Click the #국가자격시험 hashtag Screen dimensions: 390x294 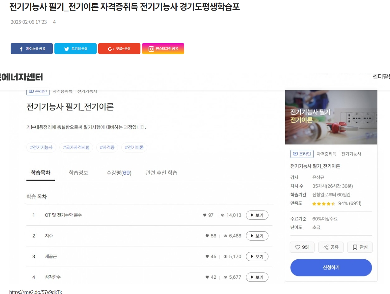tap(76, 147)
